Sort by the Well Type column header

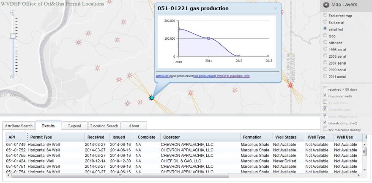tap(319, 137)
